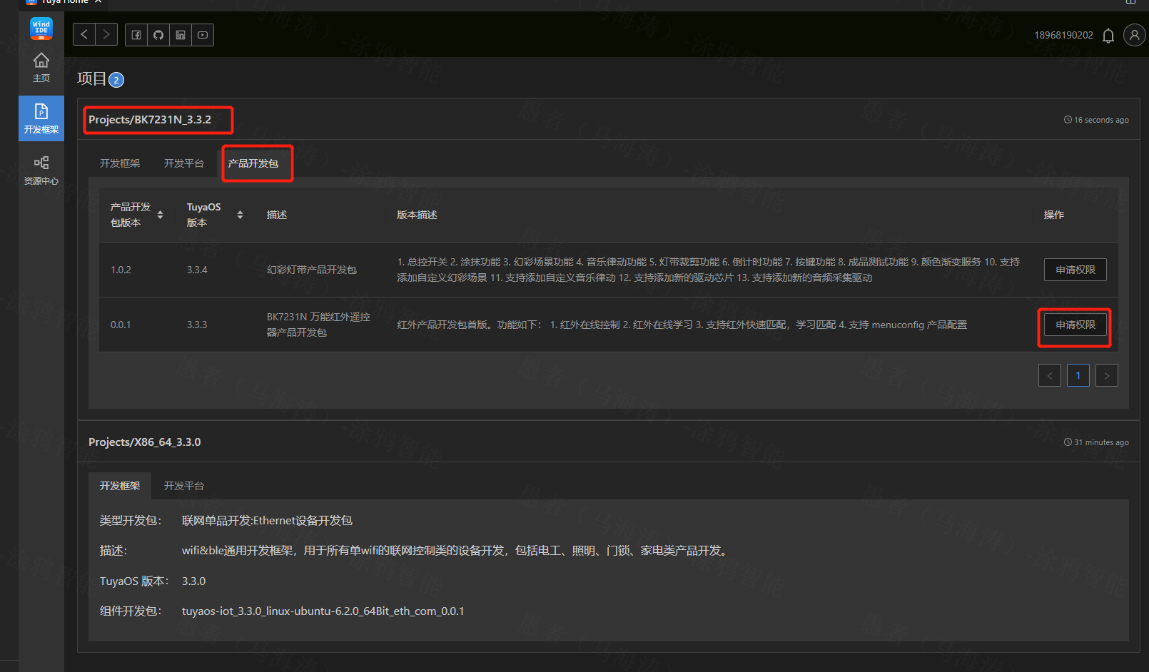Click the 操作 column header
The width and height of the screenshot is (1149, 672).
click(1053, 215)
